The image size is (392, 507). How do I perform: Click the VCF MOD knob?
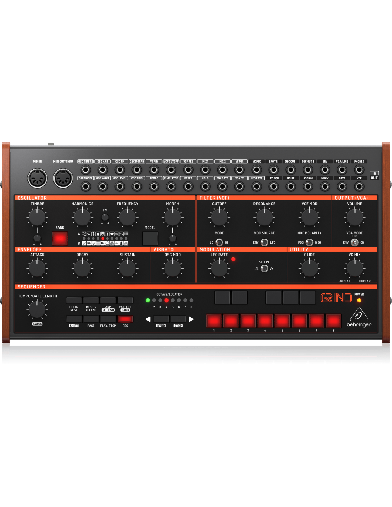click(x=309, y=217)
